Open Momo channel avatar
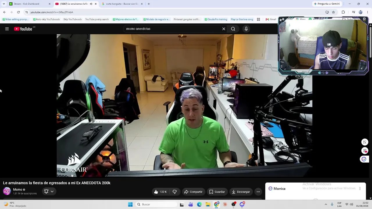 coord(7,191)
